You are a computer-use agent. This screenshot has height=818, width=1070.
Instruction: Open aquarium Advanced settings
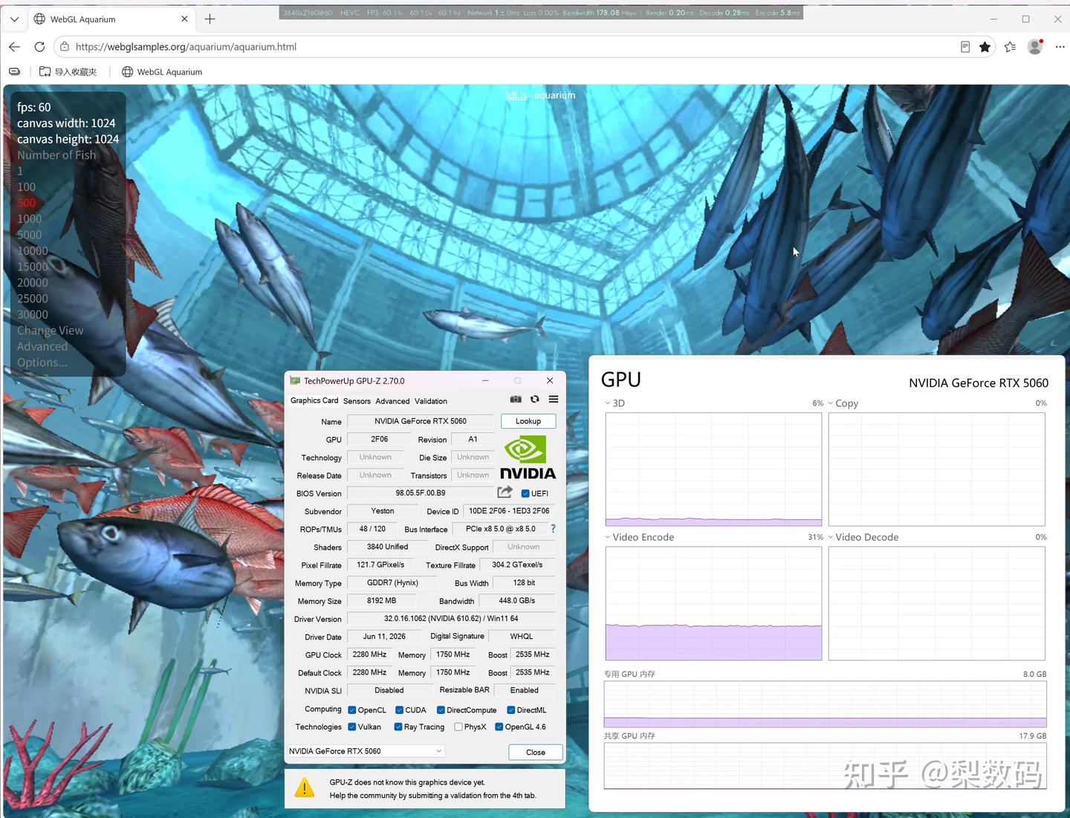click(42, 347)
